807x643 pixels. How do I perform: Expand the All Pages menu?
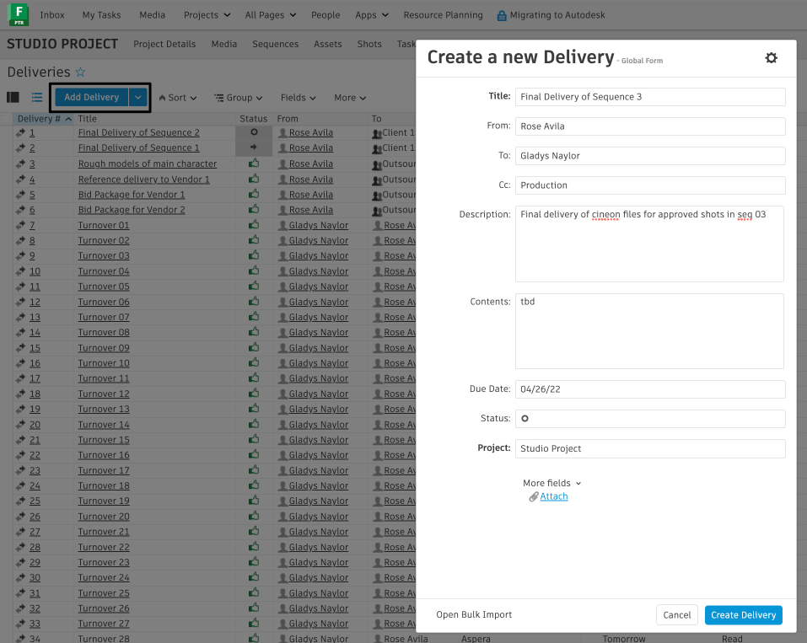pyautogui.click(x=271, y=15)
